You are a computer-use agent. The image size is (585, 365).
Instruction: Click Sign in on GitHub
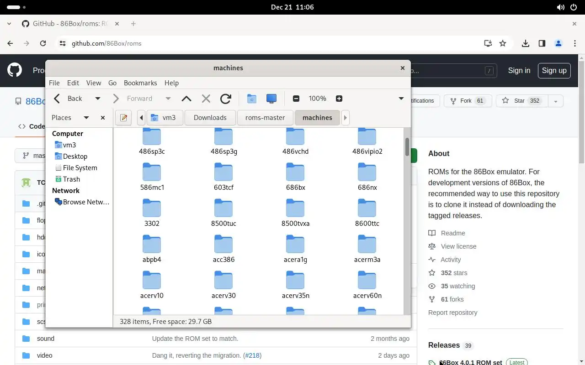(519, 70)
